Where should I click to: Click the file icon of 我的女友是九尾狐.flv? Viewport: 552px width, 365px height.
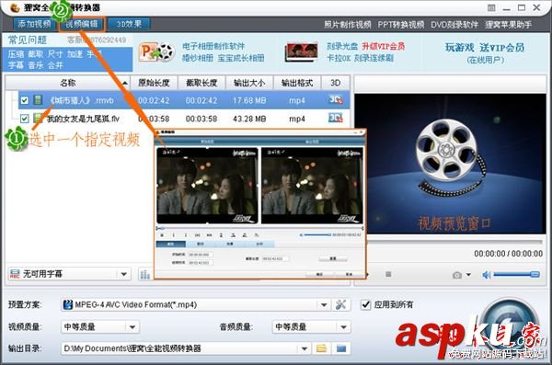(38, 119)
